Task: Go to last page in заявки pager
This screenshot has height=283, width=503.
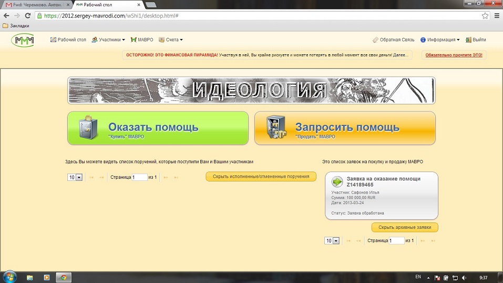Action: pyautogui.click(x=433, y=240)
